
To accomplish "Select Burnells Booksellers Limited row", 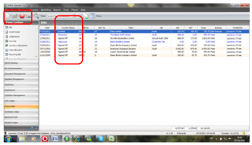I will 144,38.
